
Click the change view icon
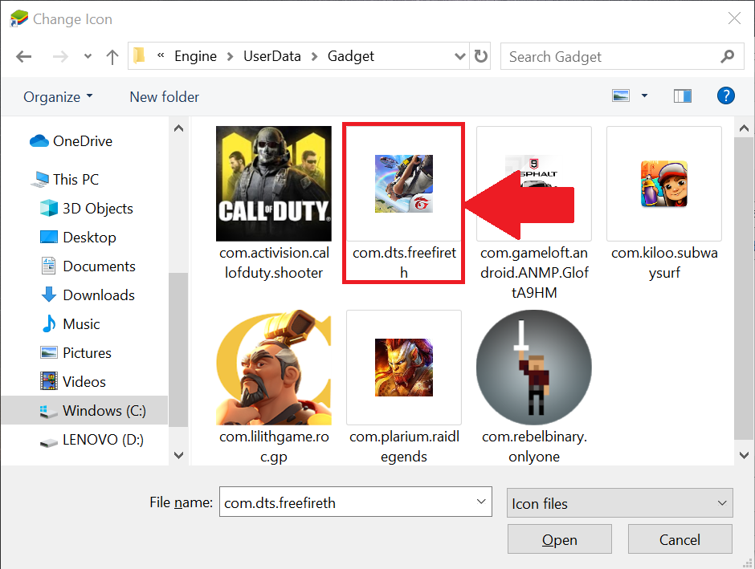pyautogui.click(x=621, y=96)
